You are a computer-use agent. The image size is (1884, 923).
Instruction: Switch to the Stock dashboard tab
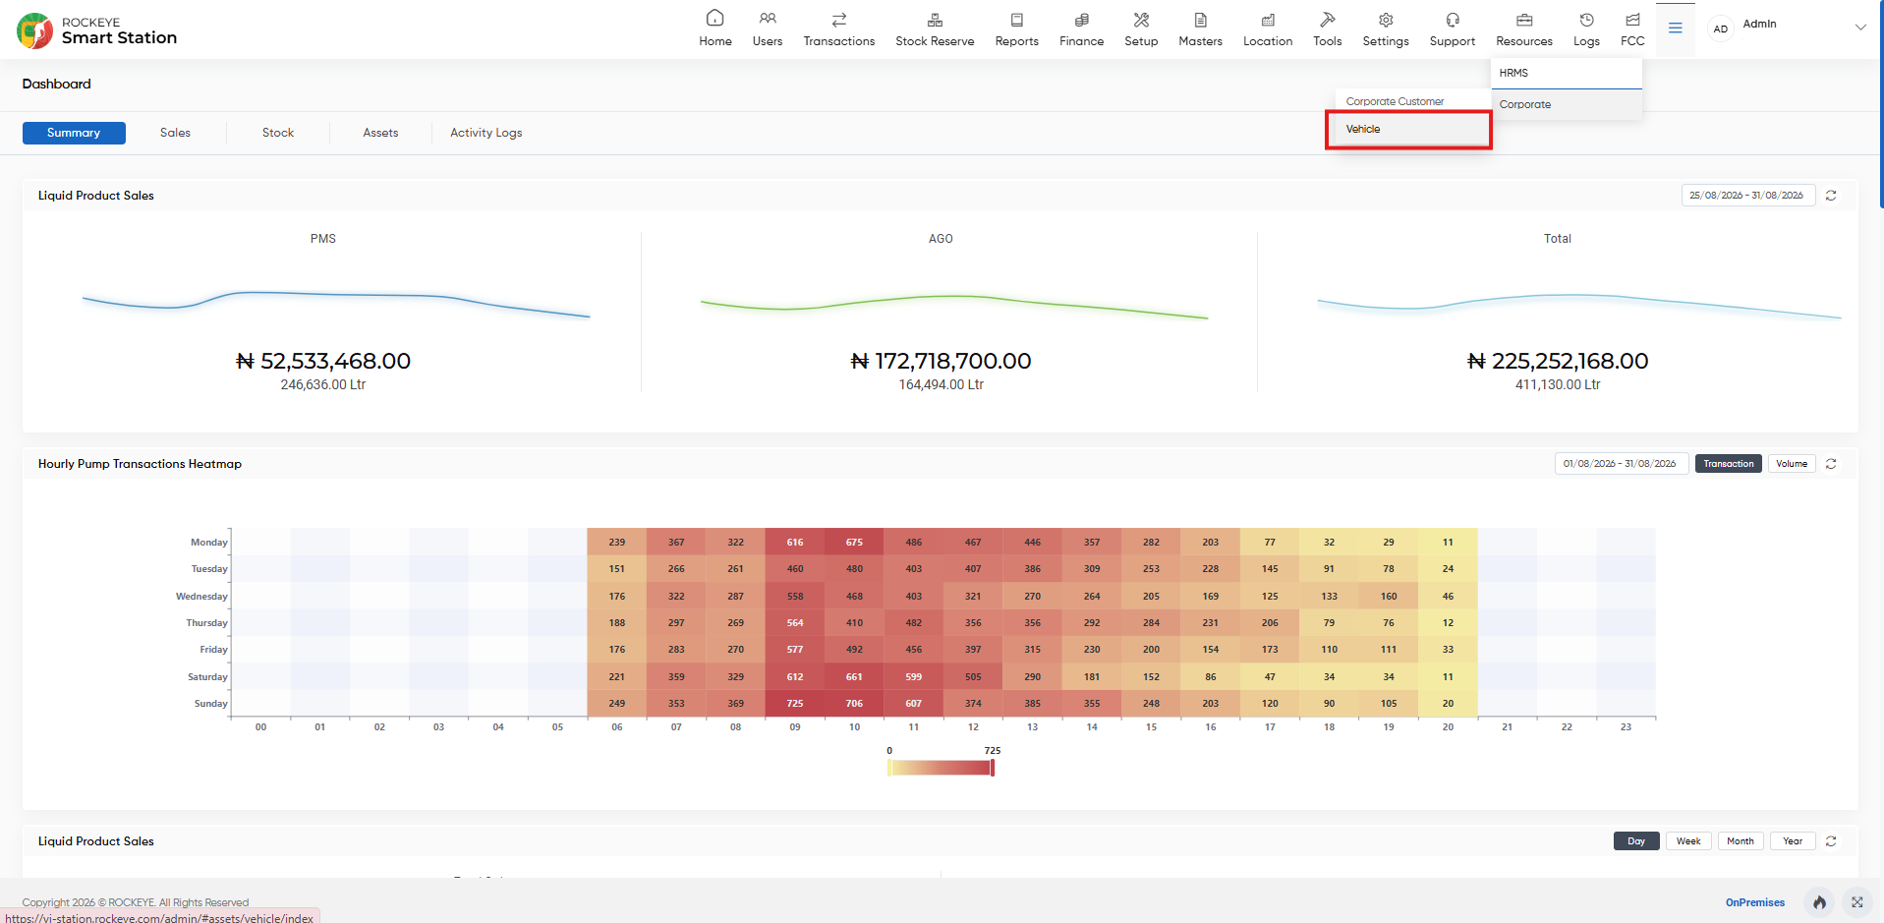coord(278,133)
